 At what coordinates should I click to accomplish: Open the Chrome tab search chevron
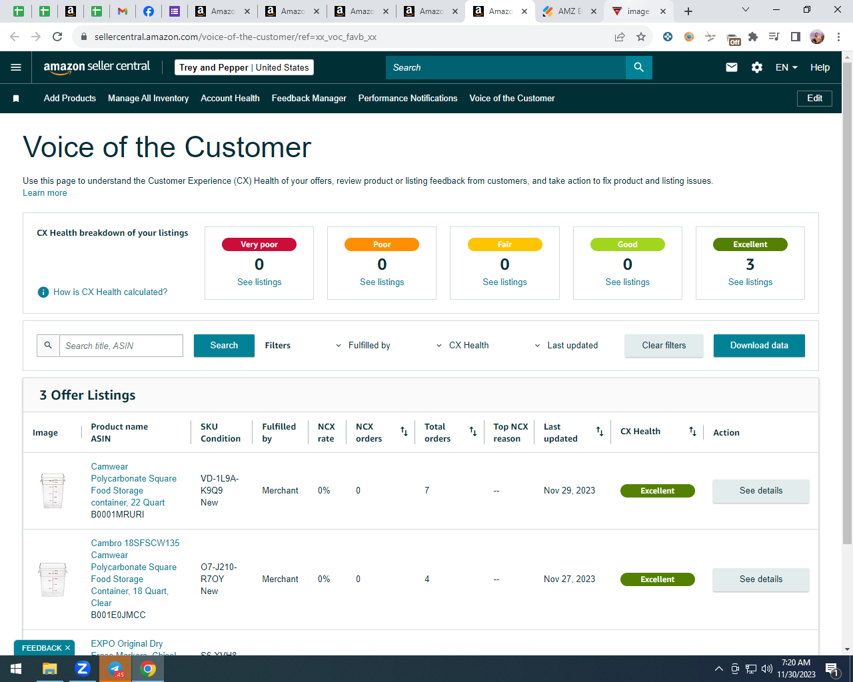[746, 10]
